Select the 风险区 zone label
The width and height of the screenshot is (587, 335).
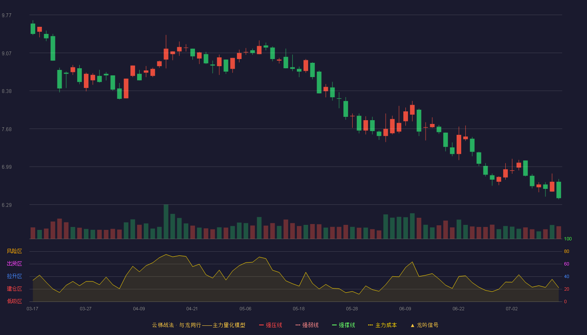pos(14,251)
